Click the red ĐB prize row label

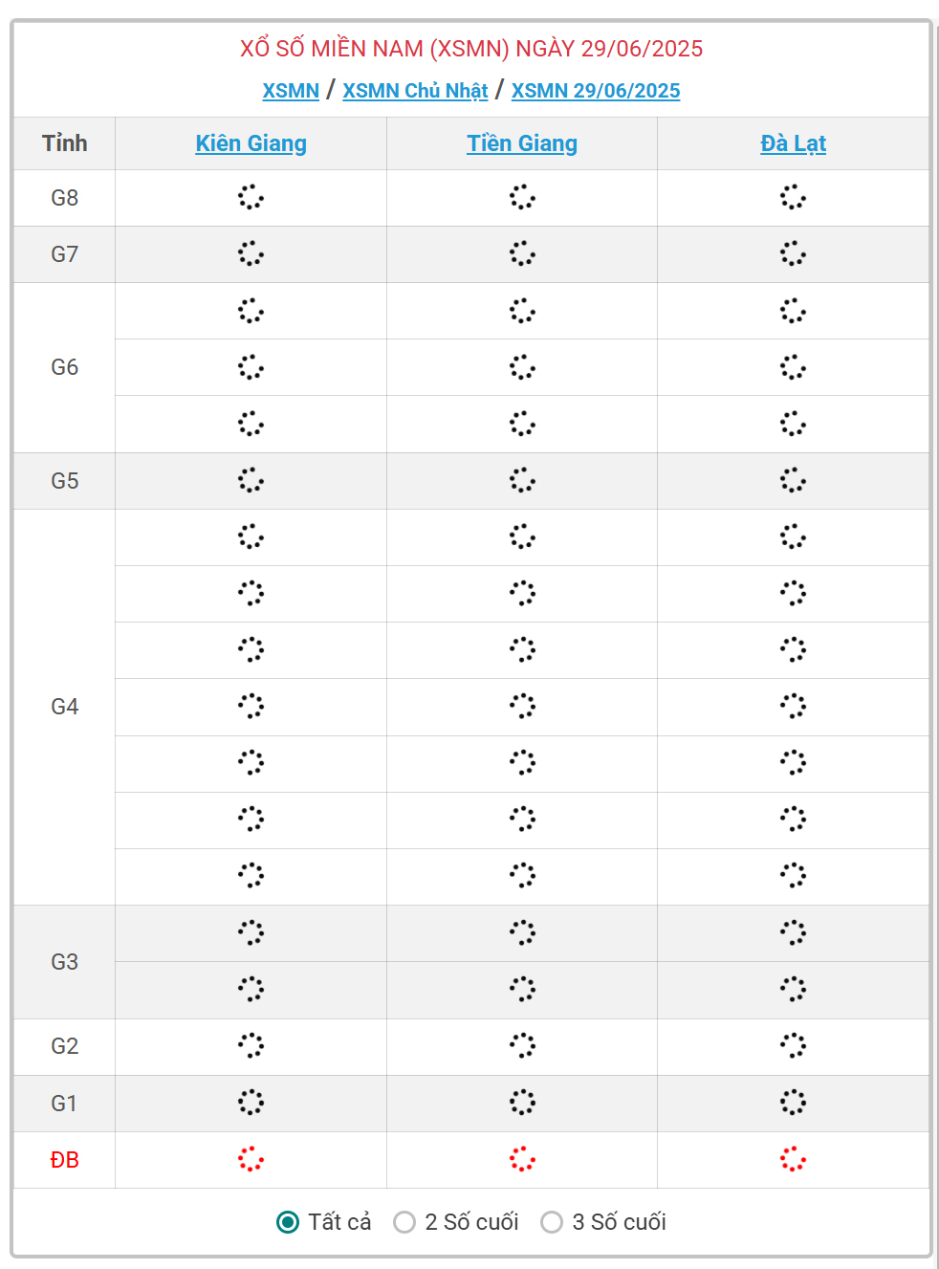point(64,1160)
